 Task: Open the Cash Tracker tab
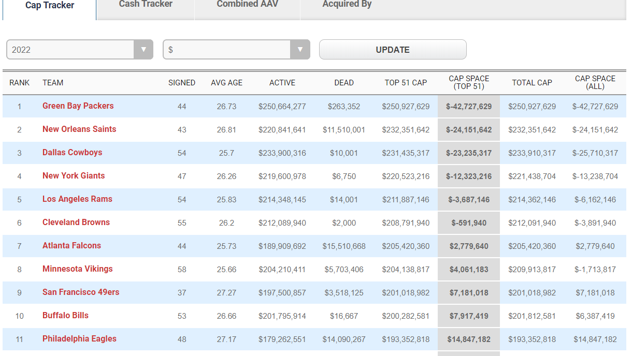(146, 4)
